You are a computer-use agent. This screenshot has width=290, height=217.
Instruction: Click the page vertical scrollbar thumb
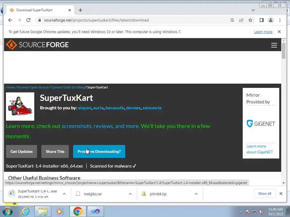[283, 51]
